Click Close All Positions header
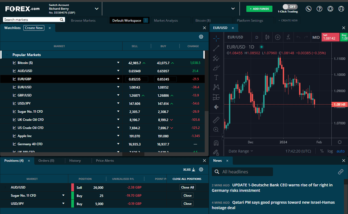Image resolution: width=348 pixels, height=214 pixels. (x=187, y=179)
